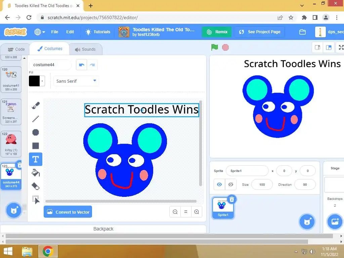The image size is (344, 258).
Task: Select costume 121 Screens... thumbnail
Action: [11, 112]
